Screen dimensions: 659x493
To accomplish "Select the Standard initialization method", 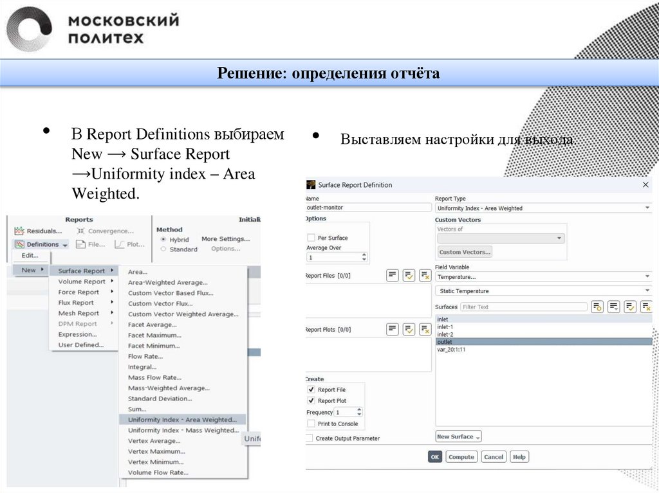I will point(163,249).
